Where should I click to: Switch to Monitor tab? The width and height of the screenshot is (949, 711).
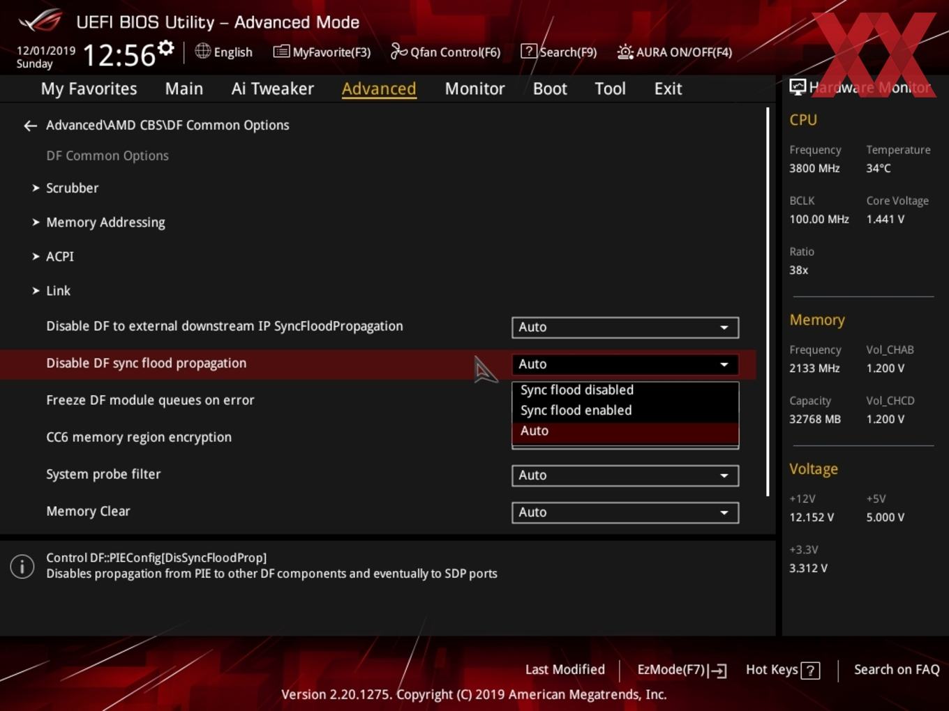[474, 89]
